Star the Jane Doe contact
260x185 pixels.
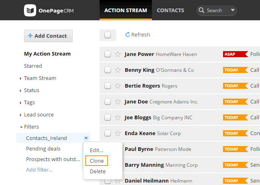click(x=118, y=102)
